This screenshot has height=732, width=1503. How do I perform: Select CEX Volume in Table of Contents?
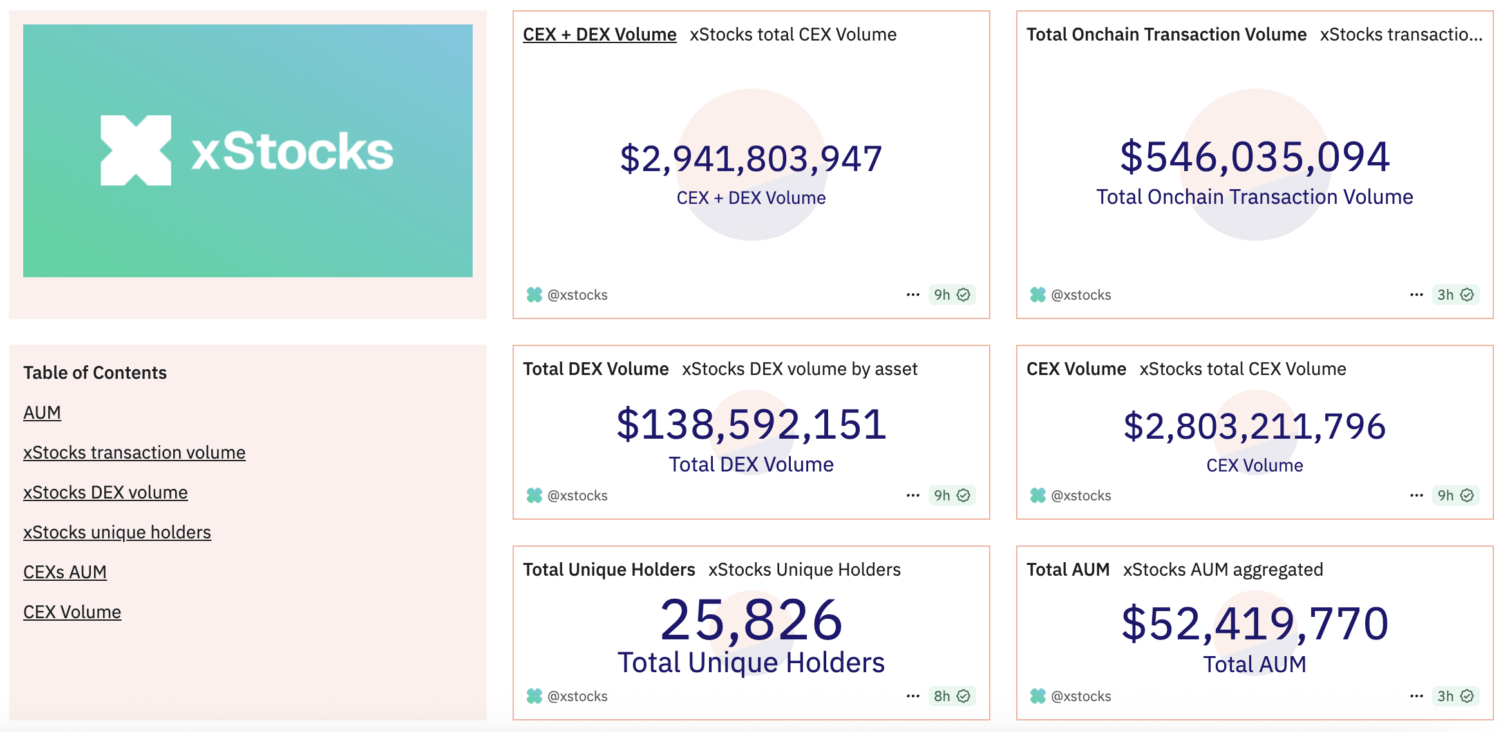[72, 612]
